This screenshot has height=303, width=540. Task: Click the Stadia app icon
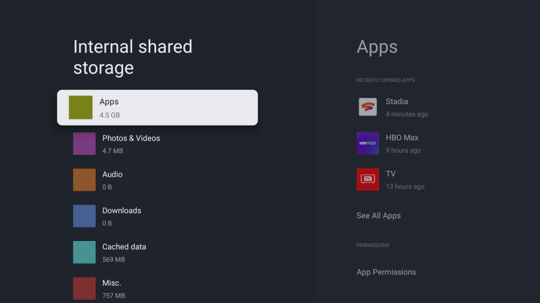[368, 107]
